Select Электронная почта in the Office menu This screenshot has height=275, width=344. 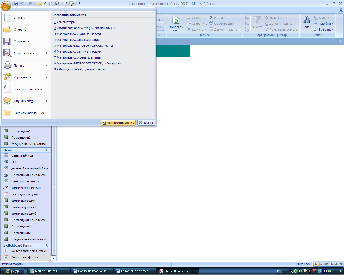click(x=26, y=89)
